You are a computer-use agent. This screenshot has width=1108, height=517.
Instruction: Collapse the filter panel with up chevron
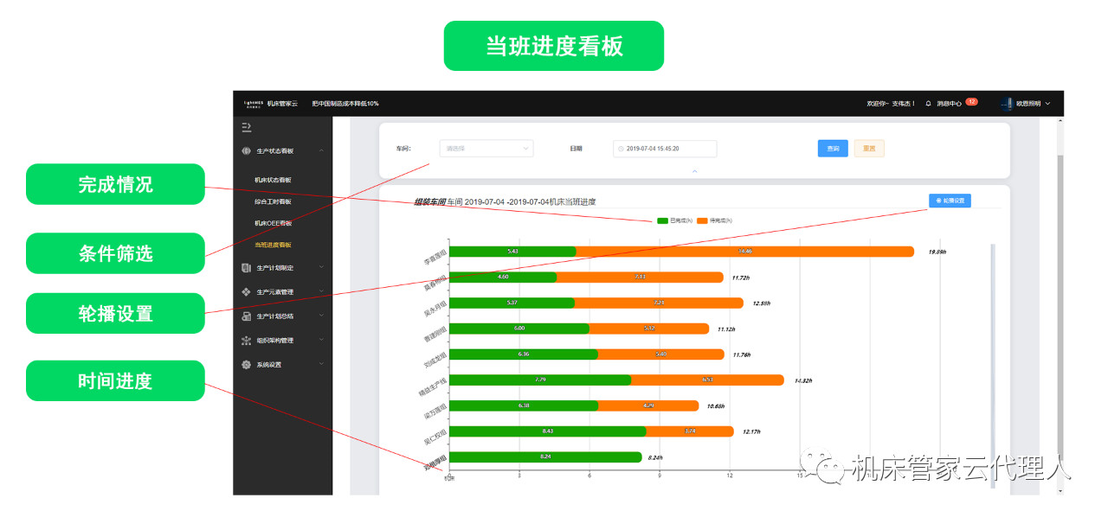(694, 171)
